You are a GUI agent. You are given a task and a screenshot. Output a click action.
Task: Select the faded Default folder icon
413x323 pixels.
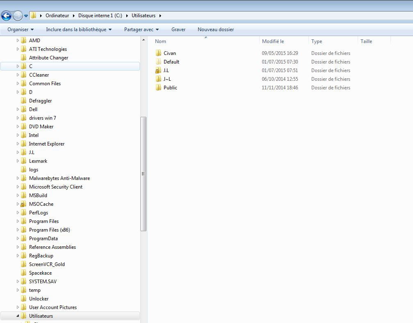[158, 62]
